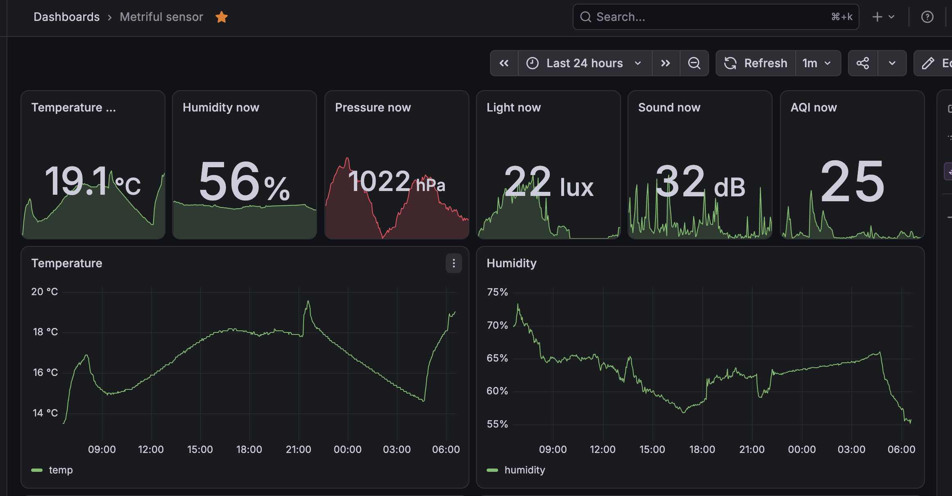952x496 pixels.
Task: Click the AQI value 25
Action: tap(852, 181)
